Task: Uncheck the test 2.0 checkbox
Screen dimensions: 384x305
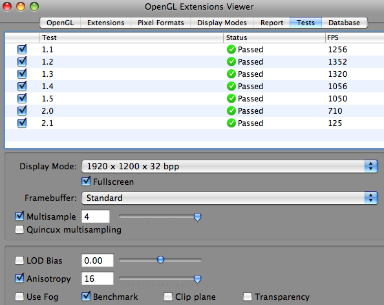Action: [x=22, y=110]
